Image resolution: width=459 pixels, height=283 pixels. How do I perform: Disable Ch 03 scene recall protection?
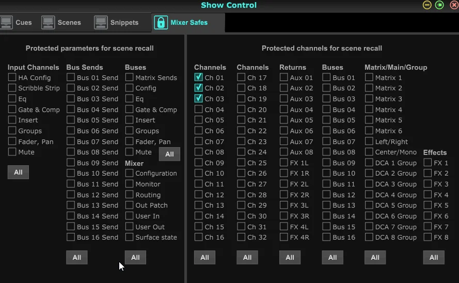click(x=198, y=99)
